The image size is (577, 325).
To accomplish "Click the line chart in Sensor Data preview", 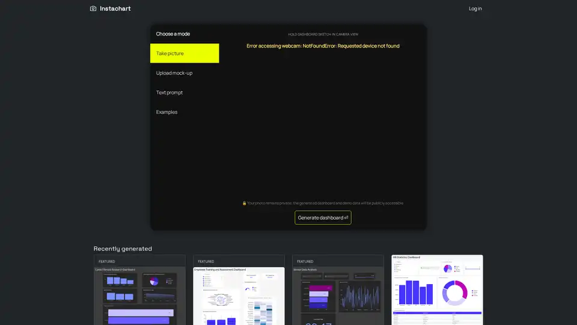I will click(359, 296).
